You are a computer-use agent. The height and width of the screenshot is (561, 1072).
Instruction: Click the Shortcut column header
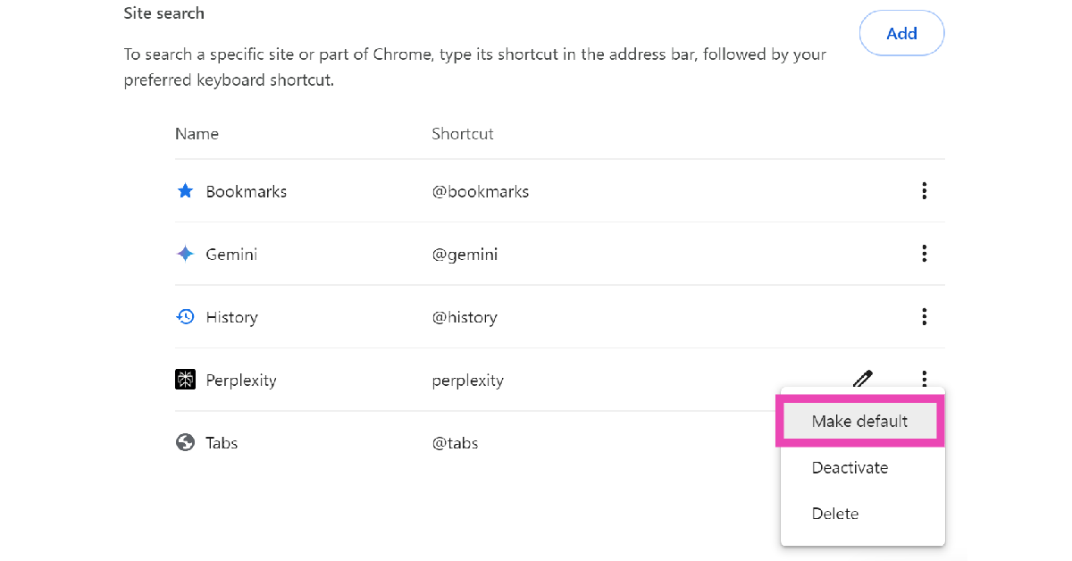click(462, 134)
